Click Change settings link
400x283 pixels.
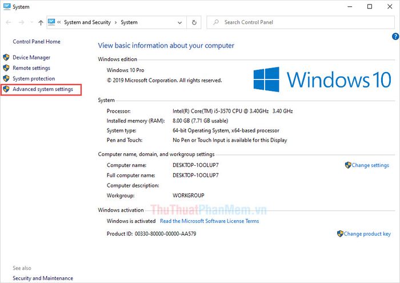[x=370, y=165]
